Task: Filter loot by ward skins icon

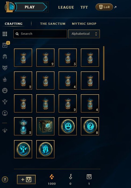Action: click(5, 102)
